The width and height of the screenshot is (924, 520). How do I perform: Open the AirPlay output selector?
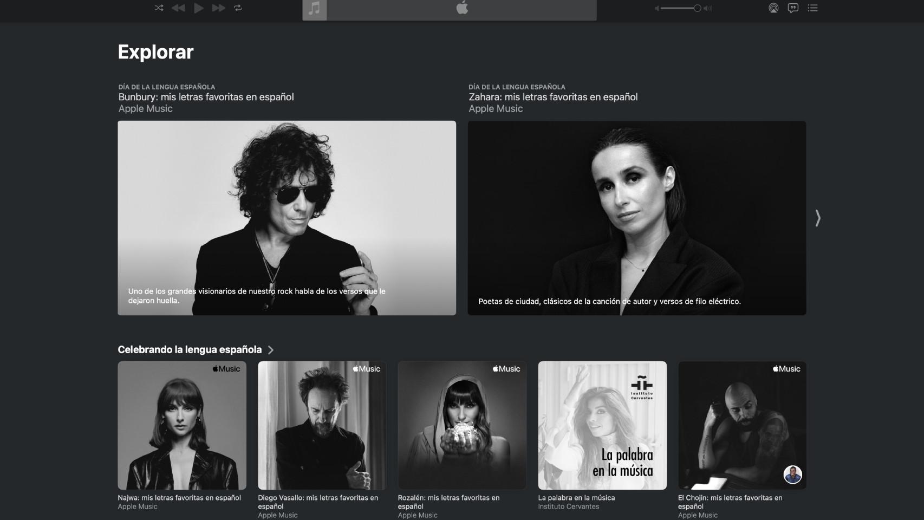tap(773, 8)
